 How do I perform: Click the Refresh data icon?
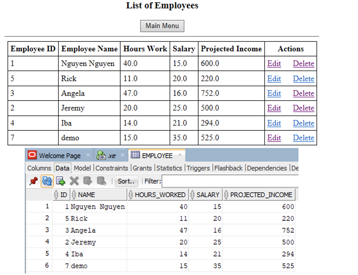(47, 181)
